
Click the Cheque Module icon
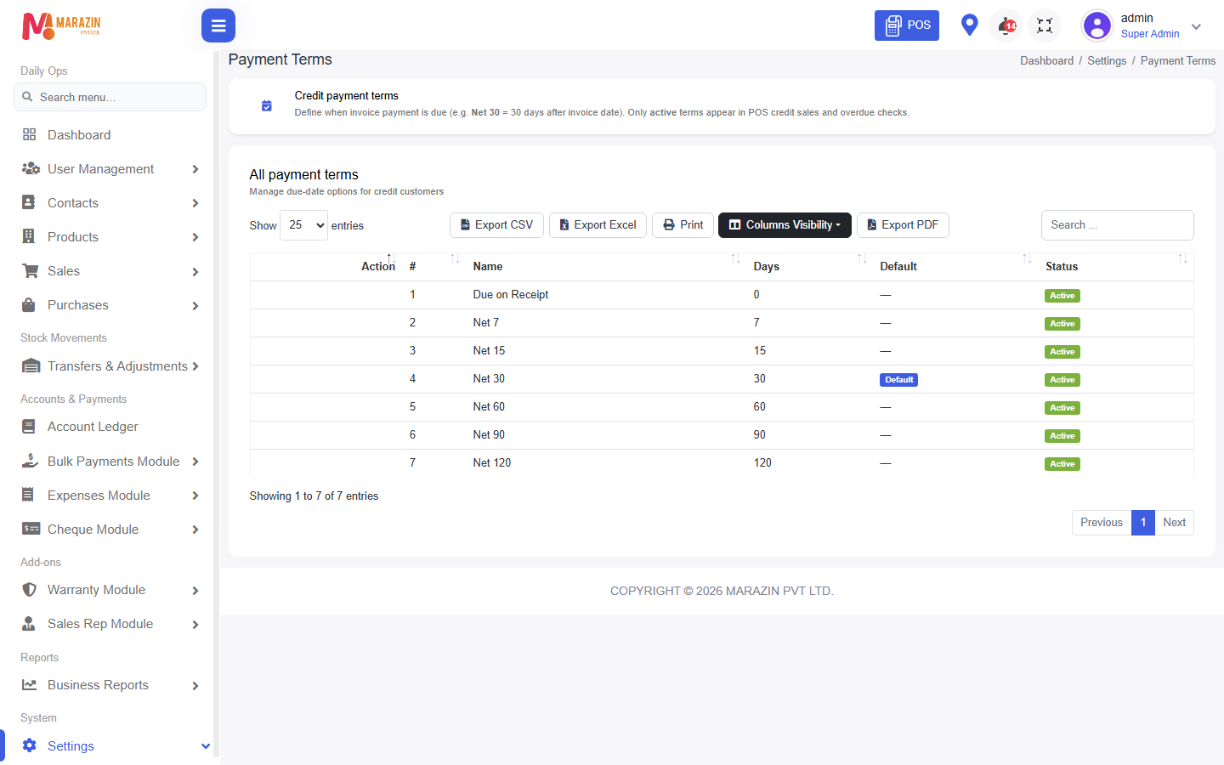31,529
